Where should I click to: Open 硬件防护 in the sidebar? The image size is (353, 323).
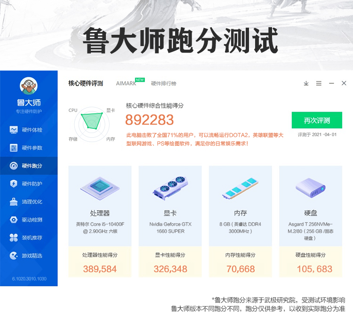pos(29,184)
